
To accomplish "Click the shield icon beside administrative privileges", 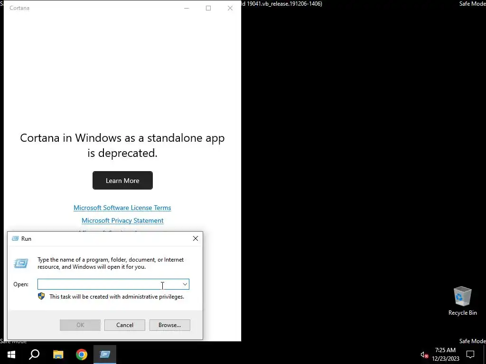I will [41, 296].
